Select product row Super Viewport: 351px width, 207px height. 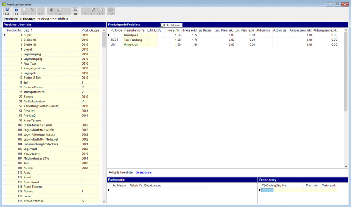coord(53,35)
